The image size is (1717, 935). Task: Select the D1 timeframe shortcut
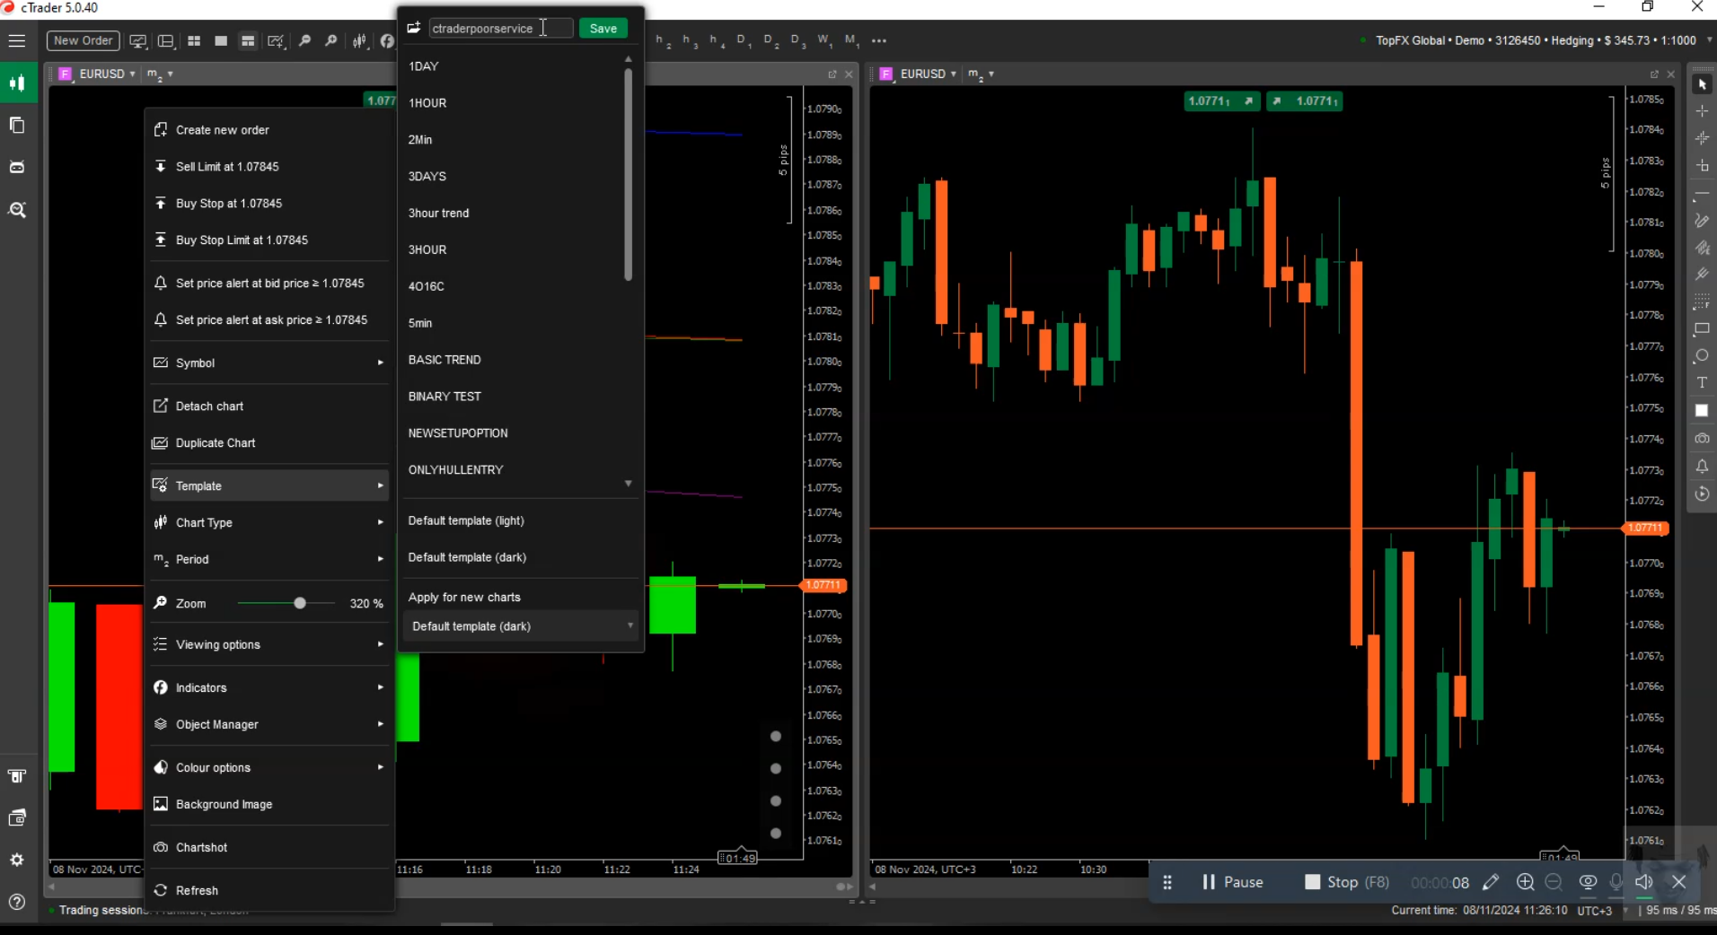(x=744, y=40)
